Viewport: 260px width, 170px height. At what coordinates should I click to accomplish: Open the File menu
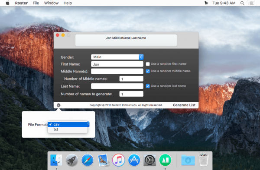click(36, 3)
